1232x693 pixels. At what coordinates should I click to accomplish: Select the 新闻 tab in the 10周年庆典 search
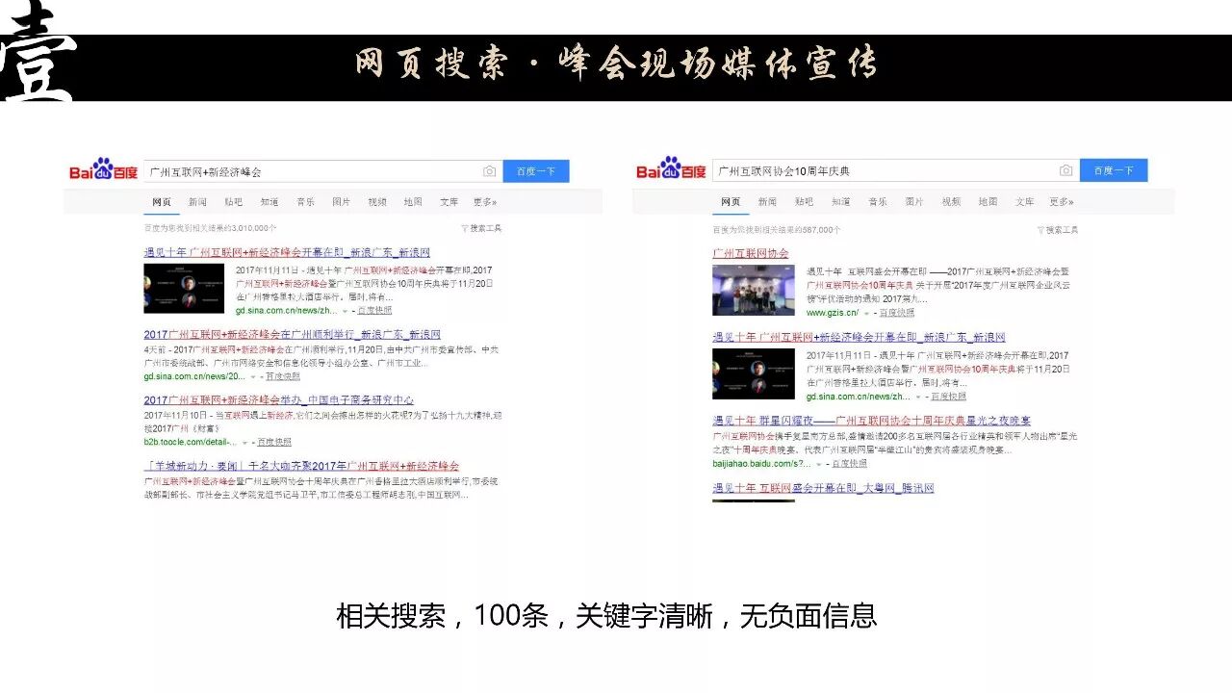767,202
